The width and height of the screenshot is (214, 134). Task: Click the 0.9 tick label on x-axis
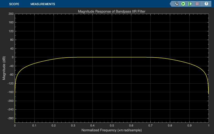(x=189, y=125)
